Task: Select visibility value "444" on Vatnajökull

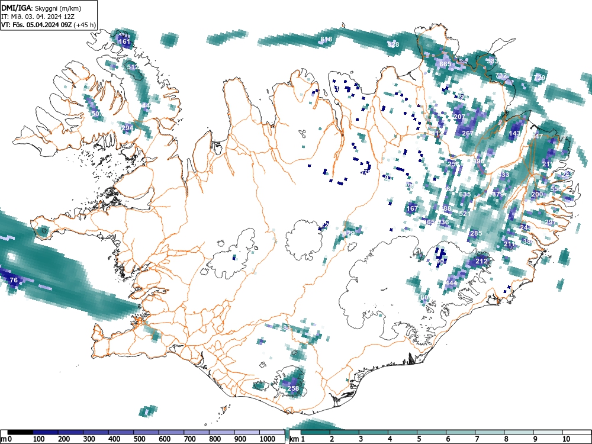Action: click(451, 283)
